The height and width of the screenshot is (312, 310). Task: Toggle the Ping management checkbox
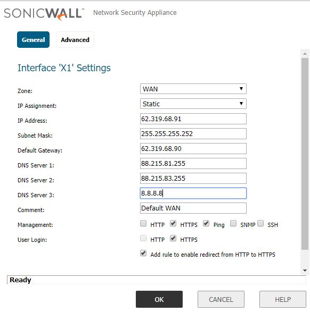pos(206,223)
